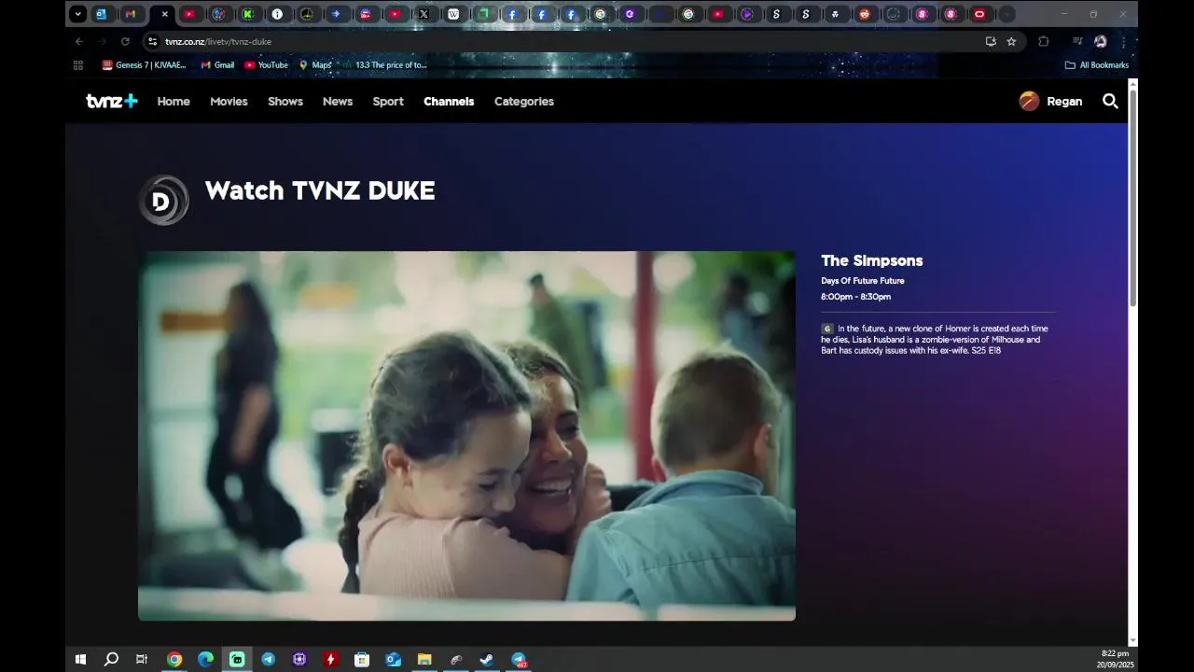The height and width of the screenshot is (672, 1194).
Task: Open Shows in the navigation bar
Action: (285, 101)
